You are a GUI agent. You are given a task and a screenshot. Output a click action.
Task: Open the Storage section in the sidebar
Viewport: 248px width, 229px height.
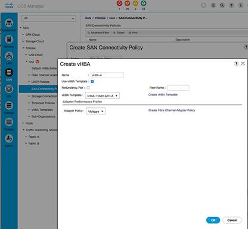click(9, 106)
